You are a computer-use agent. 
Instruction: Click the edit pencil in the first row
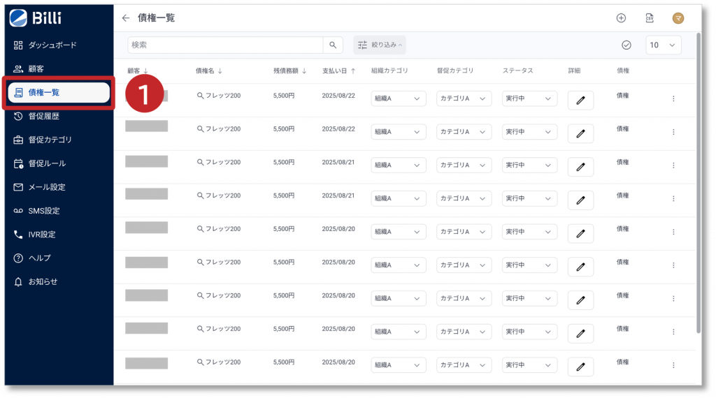point(580,100)
